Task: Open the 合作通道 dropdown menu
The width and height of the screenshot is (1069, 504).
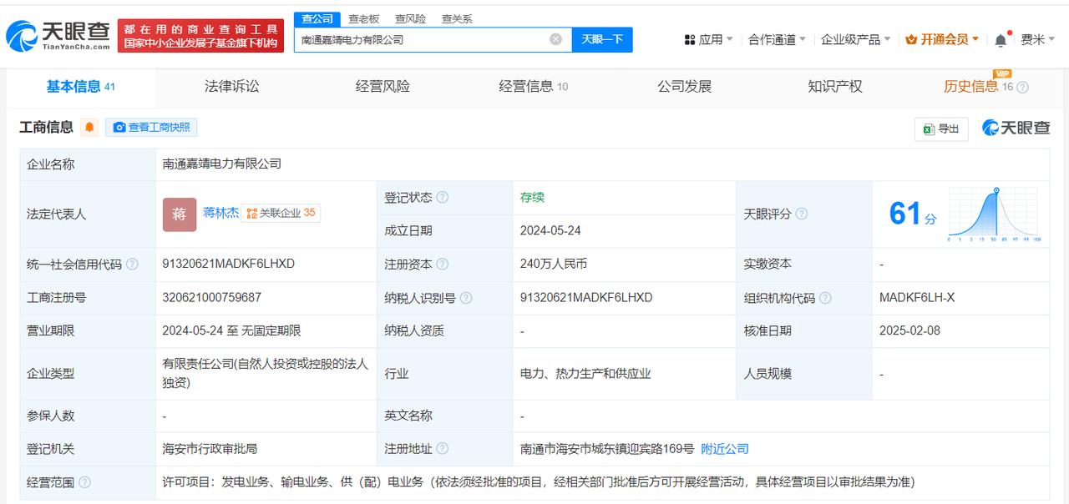Action: pyautogui.click(x=778, y=39)
